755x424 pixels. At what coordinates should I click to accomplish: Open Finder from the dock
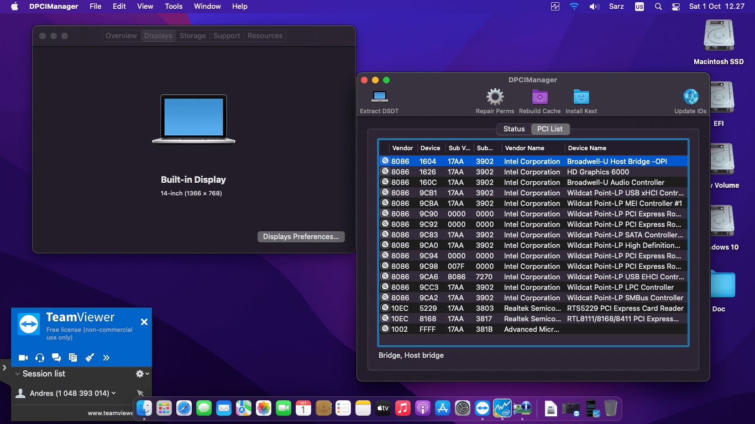point(144,409)
